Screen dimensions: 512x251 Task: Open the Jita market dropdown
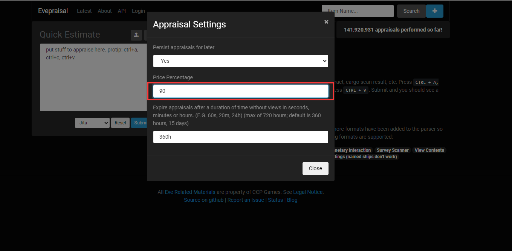click(x=92, y=123)
